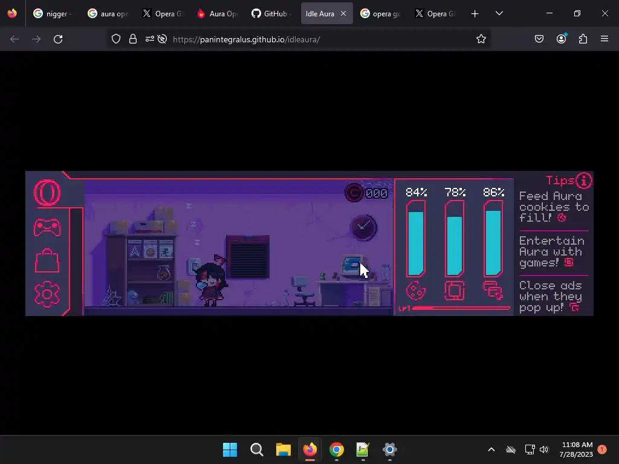Click the office chair in the room
The height and width of the screenshot is (464, 619).
(302, 291)
